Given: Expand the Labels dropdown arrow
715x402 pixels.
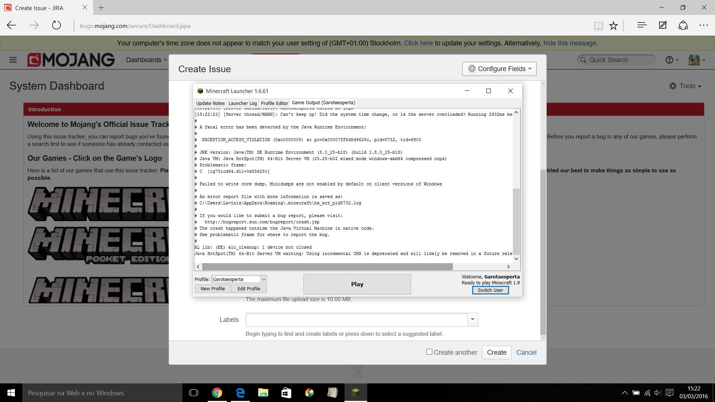Looking at the screenshot, I should click(x=473, y=319).
